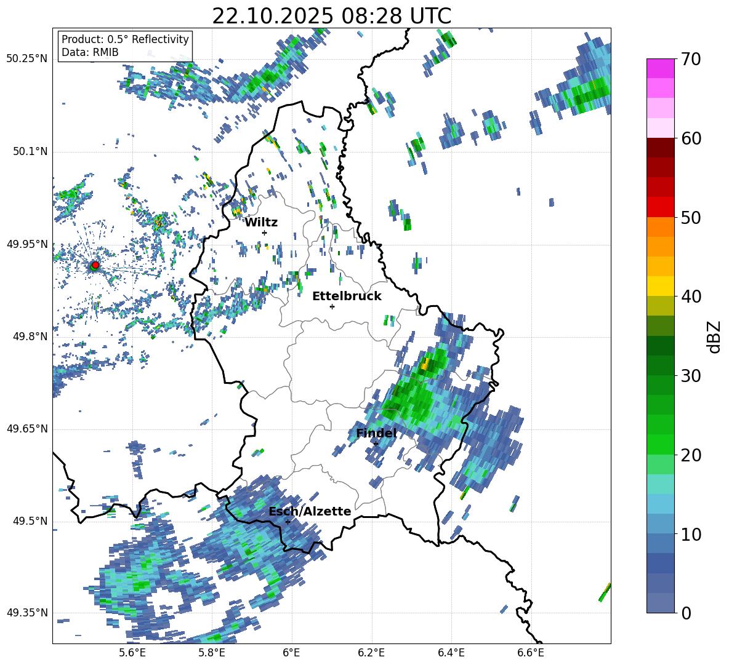
Task: Click the 6°E longitude label
Action: click(291, 653)
